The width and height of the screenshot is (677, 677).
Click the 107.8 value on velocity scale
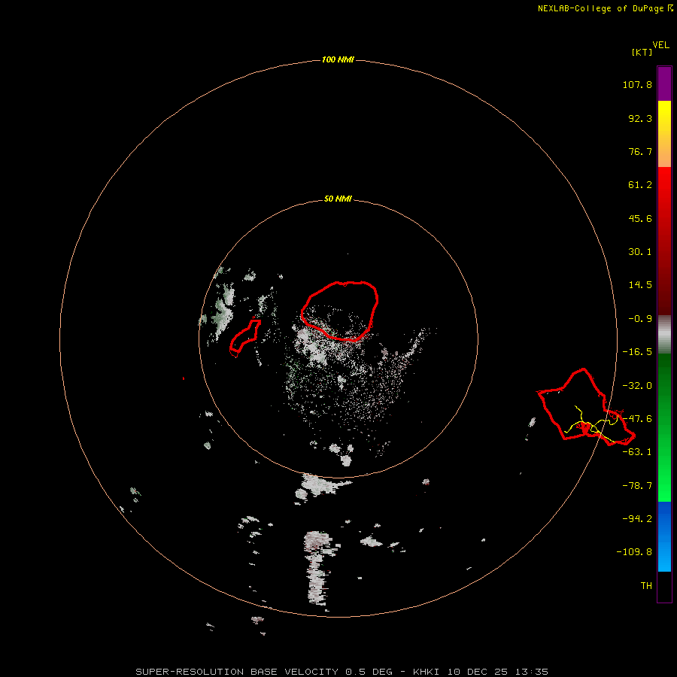(637, 84)
